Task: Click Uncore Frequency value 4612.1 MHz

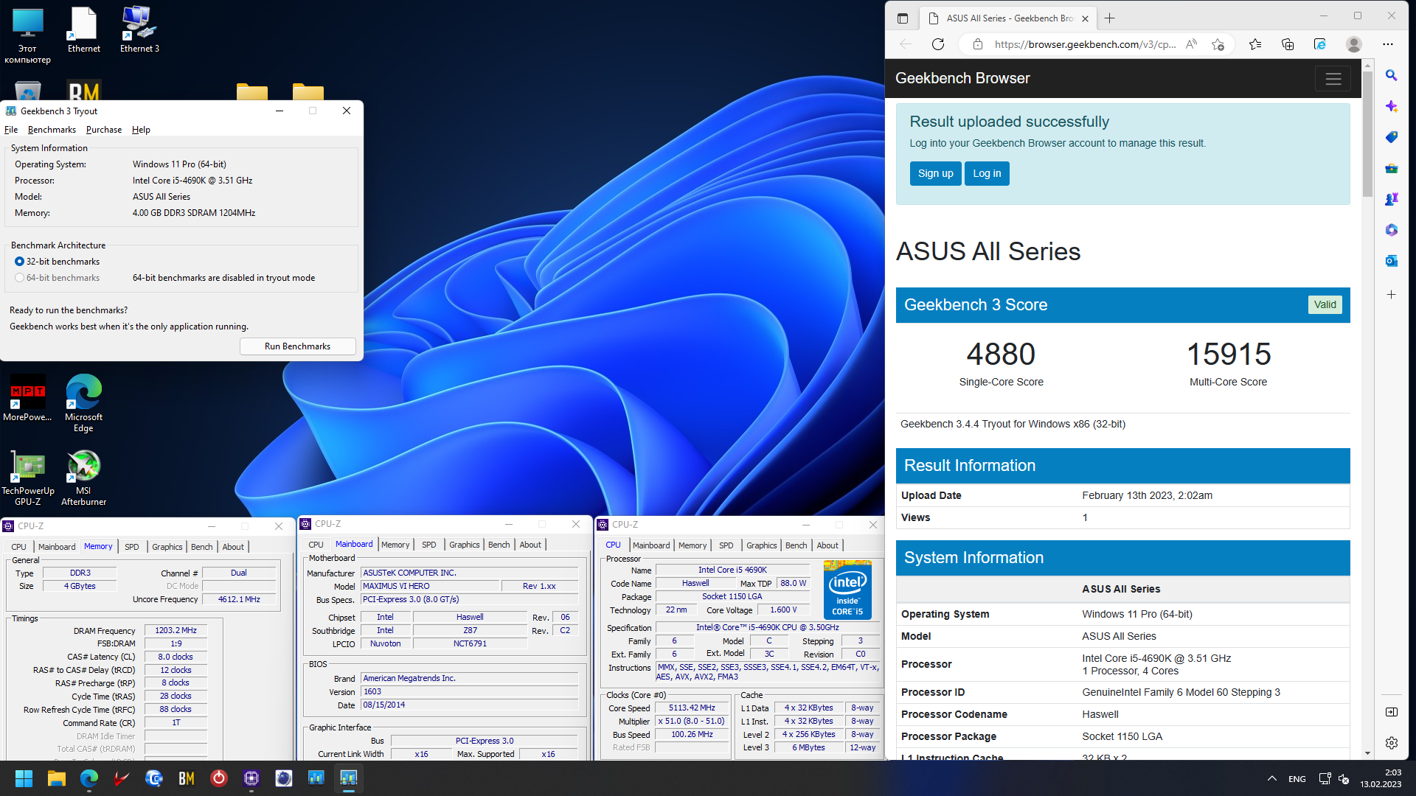Action: click(x=239, y=600)
